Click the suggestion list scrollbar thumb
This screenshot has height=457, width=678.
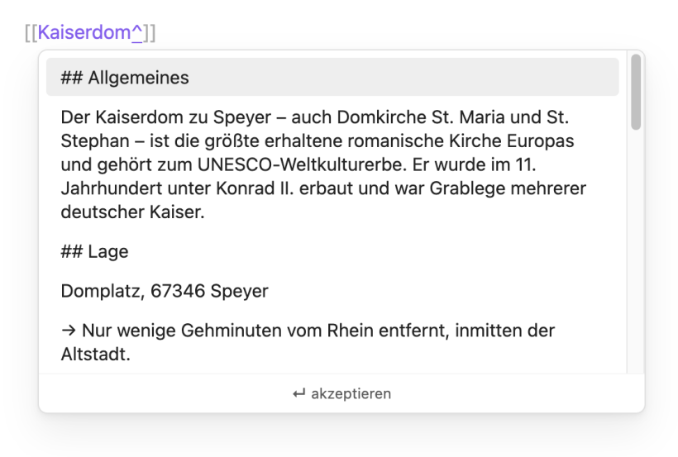pyautogui.click(x=636, y=92)
